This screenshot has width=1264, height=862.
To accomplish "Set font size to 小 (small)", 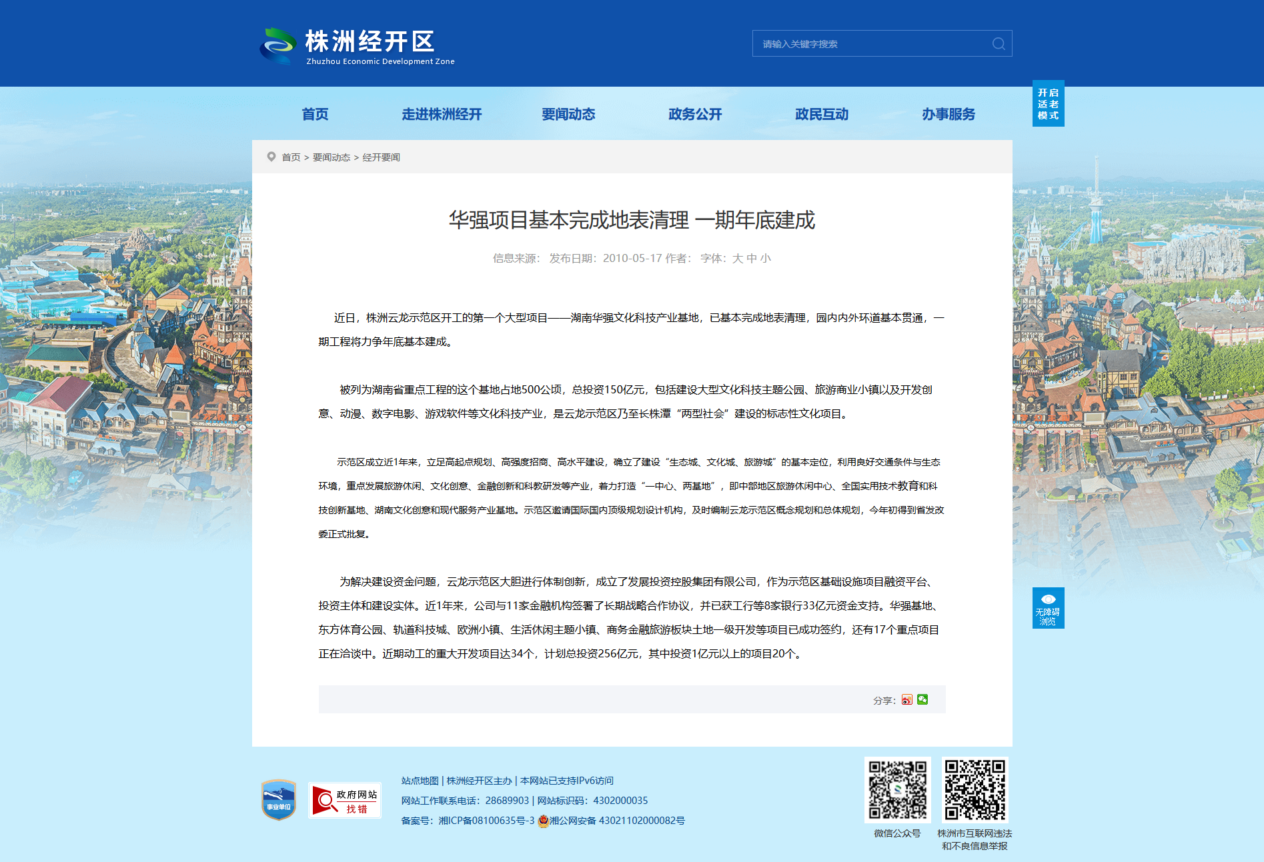I will [765, 259].
